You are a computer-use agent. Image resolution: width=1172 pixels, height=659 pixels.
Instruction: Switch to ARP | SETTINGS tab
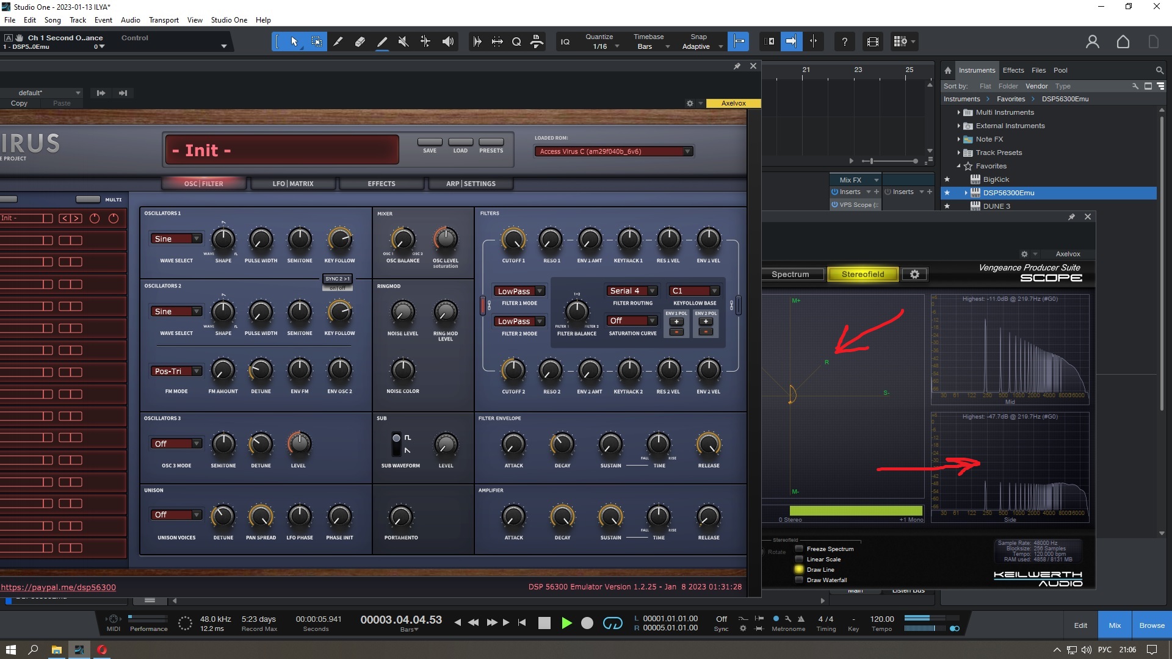click(471, 183)
